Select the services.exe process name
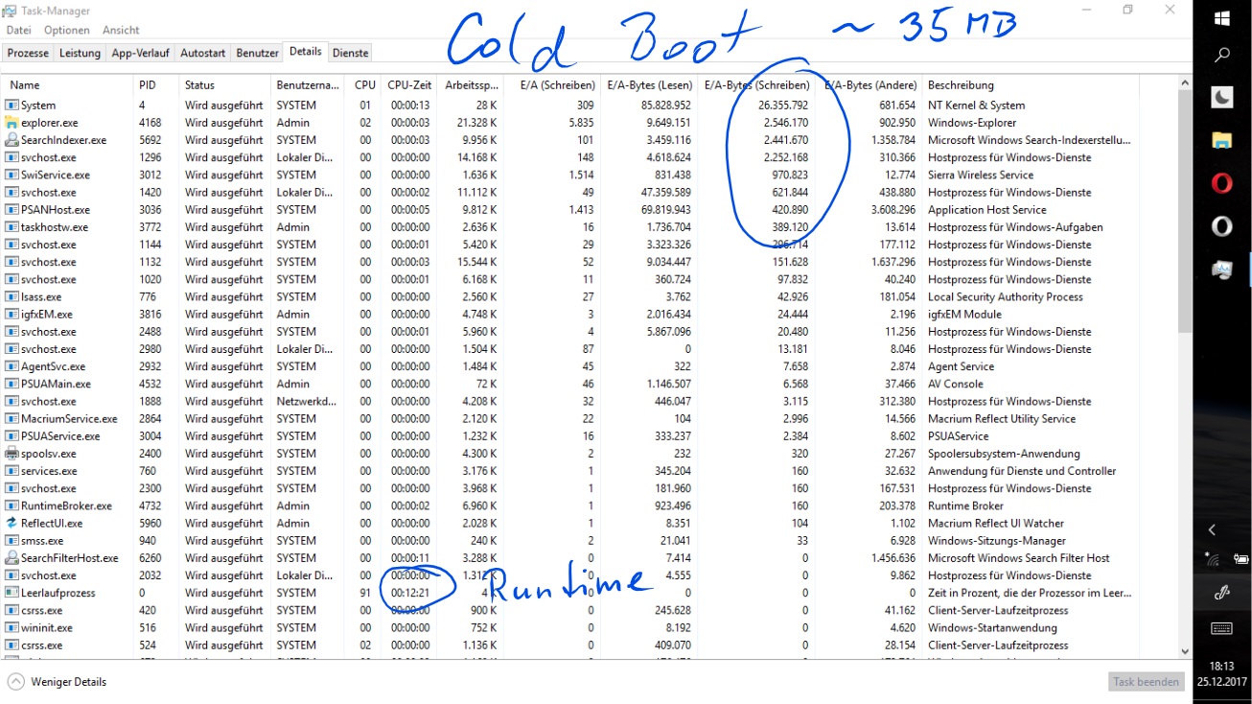This screenshot has height=704, width=1252. tap(49, 471)
